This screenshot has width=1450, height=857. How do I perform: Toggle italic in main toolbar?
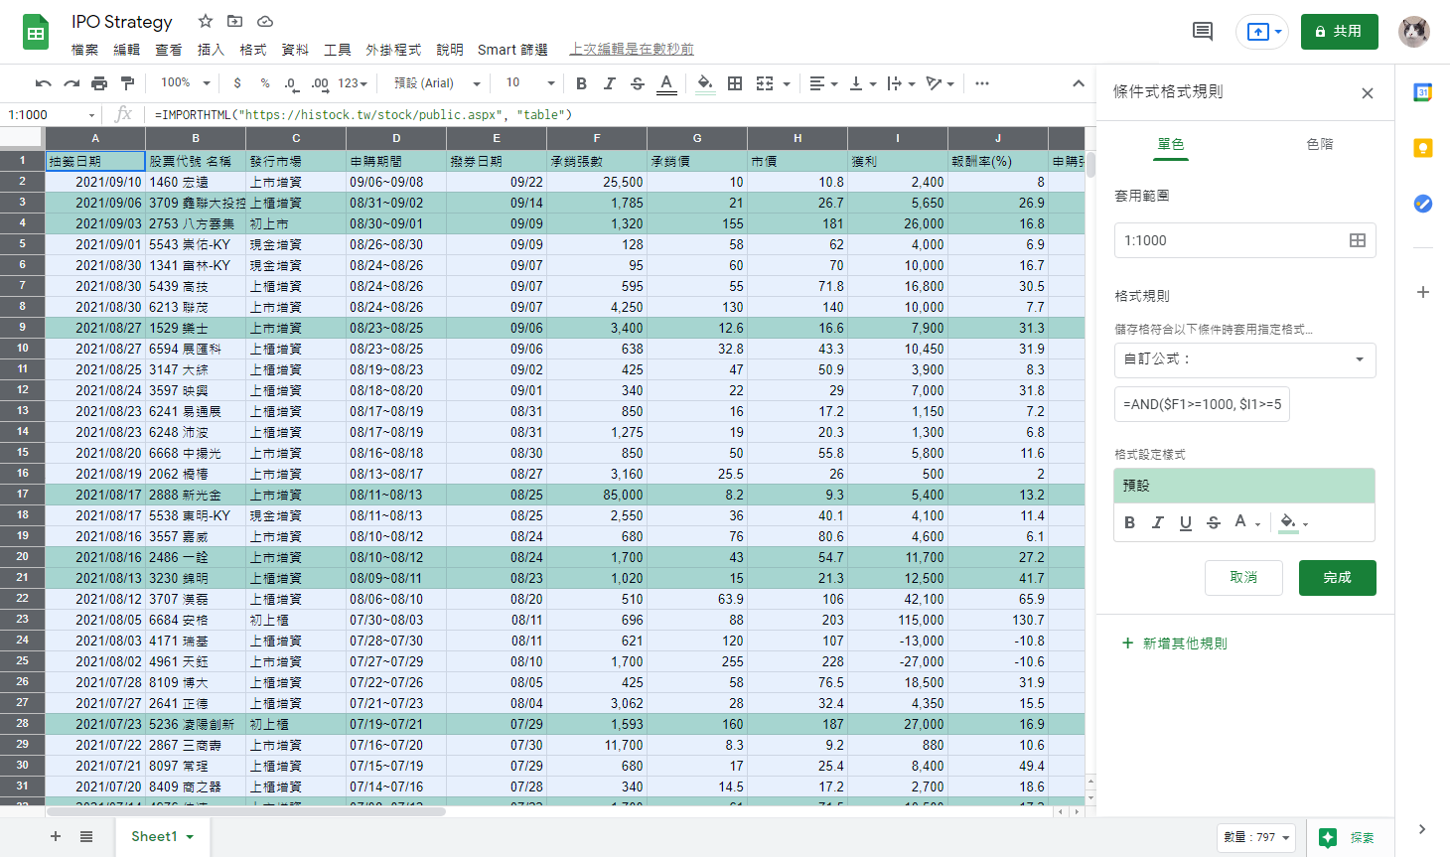(x=609, y=83)
